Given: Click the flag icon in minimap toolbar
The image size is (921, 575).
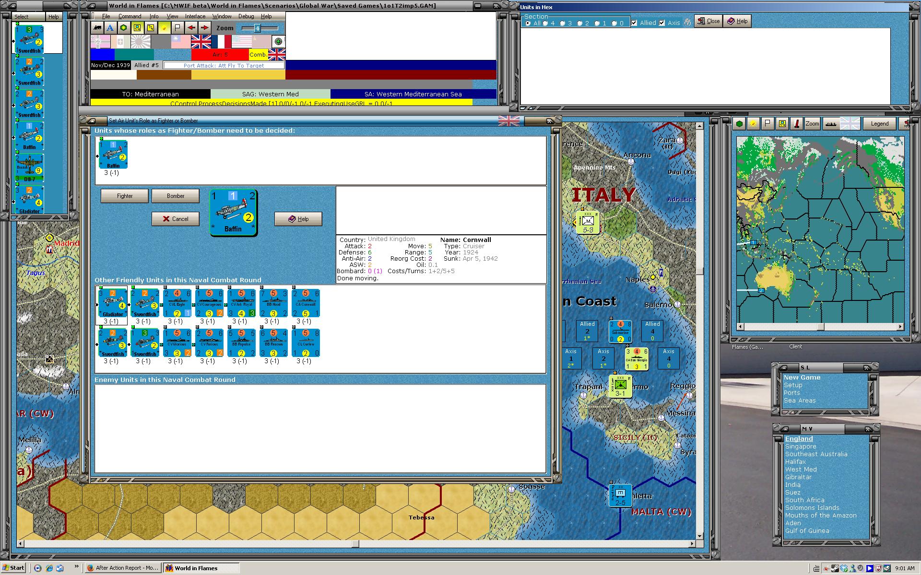Looking at the screenshot, I should [768, 124].
